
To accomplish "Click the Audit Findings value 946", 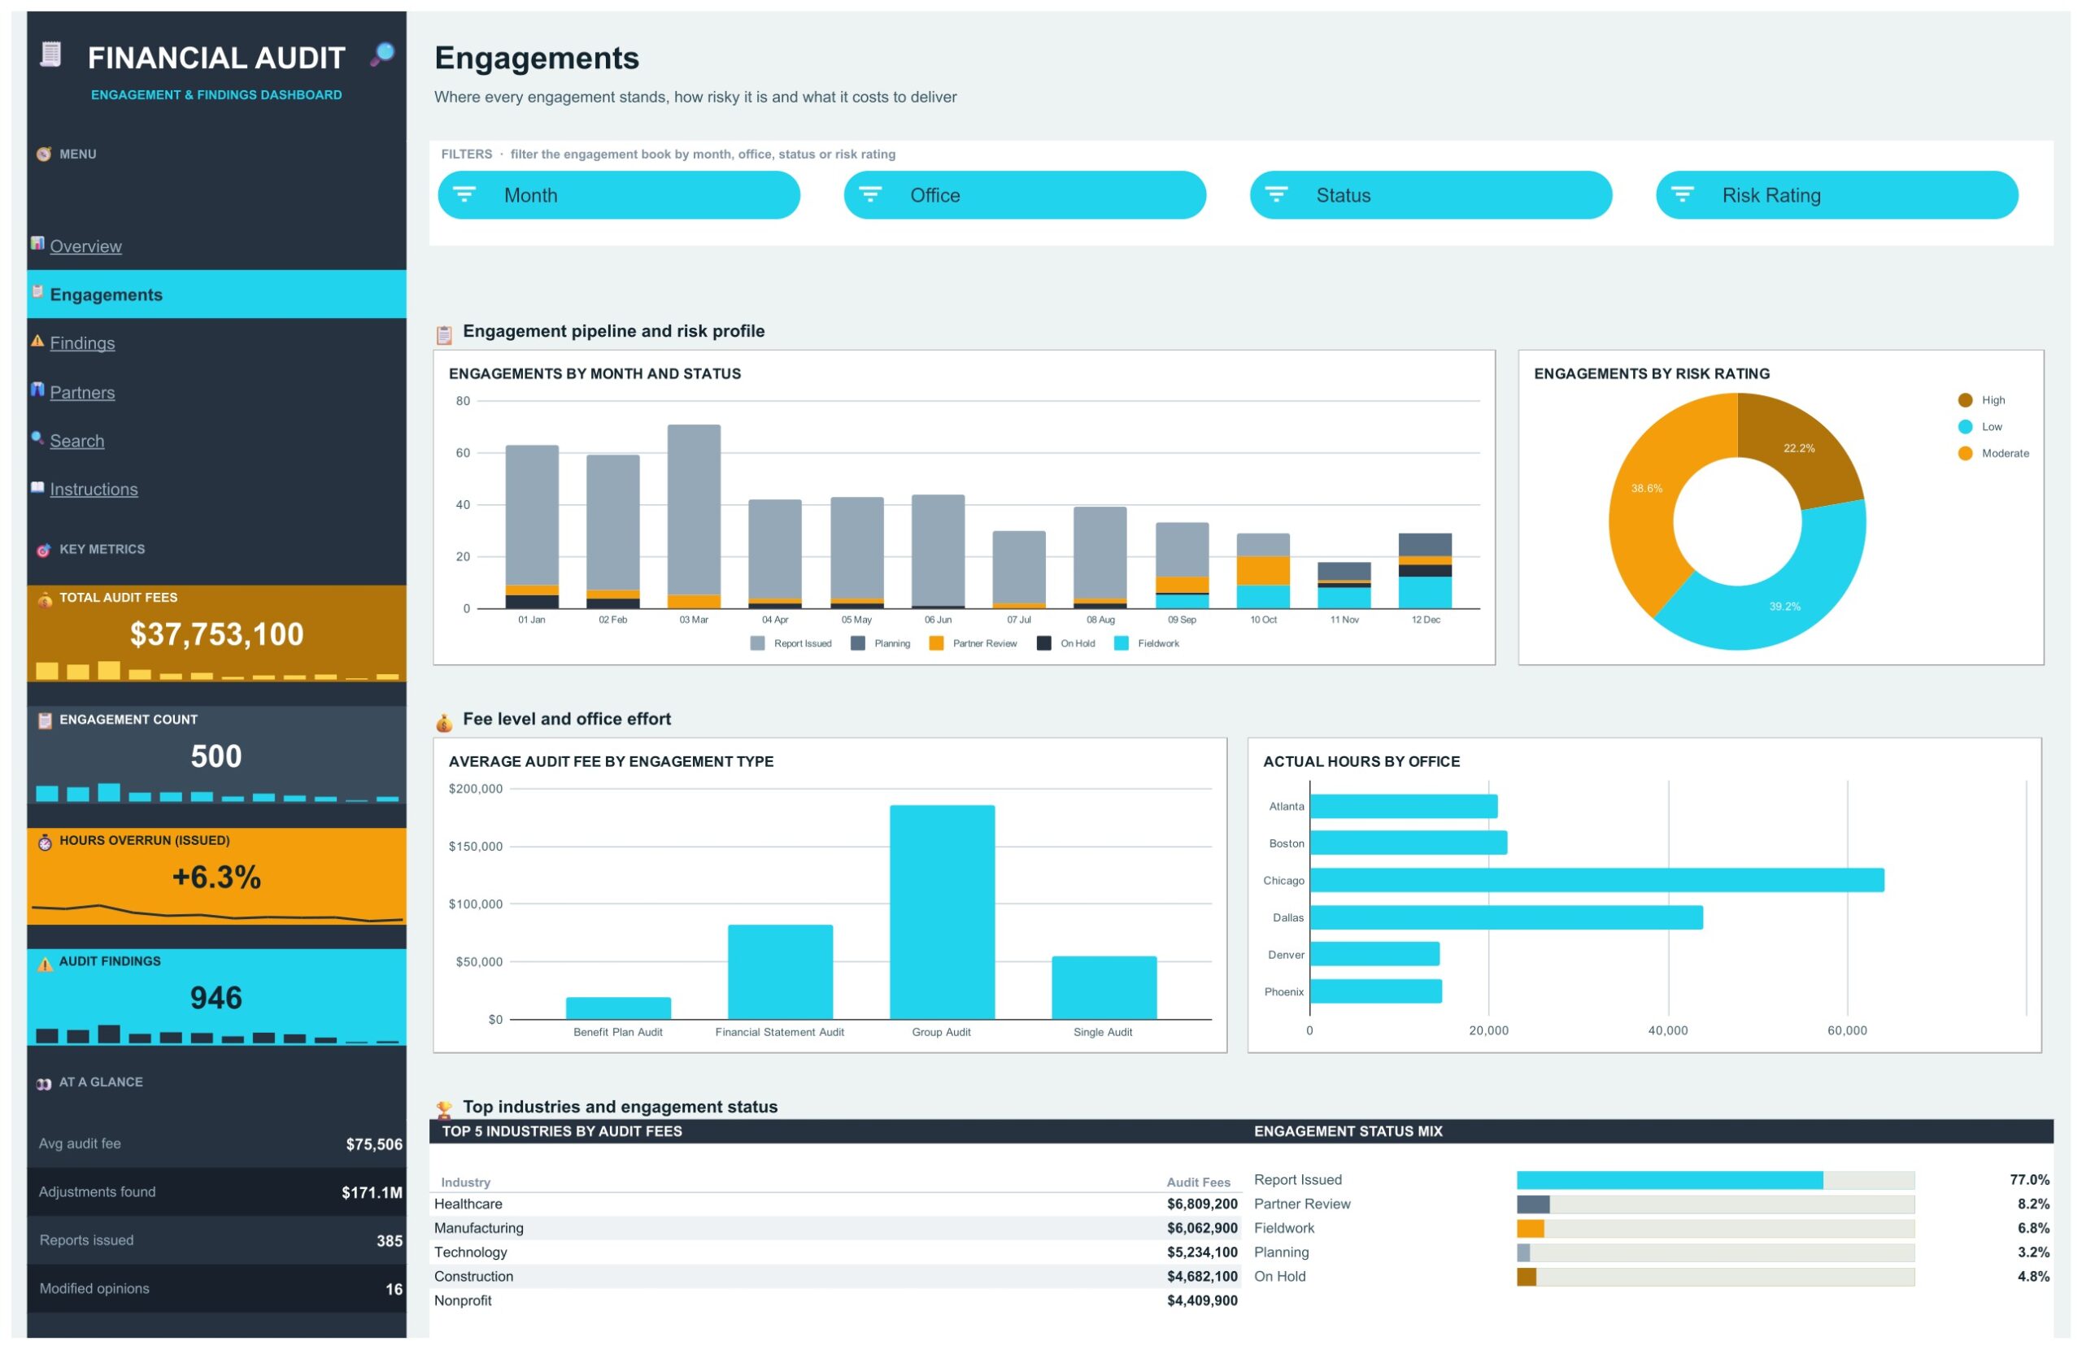I will coord(216,999).
